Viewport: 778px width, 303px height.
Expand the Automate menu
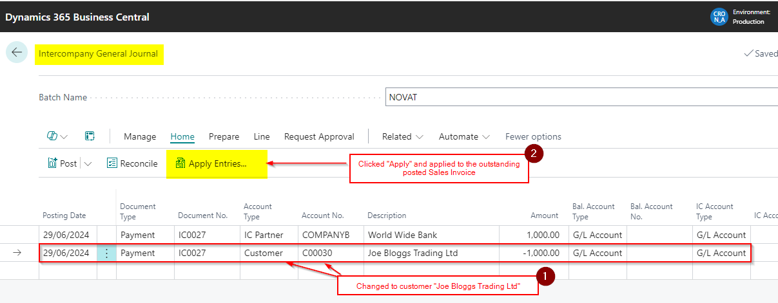(x=464, y=136)
